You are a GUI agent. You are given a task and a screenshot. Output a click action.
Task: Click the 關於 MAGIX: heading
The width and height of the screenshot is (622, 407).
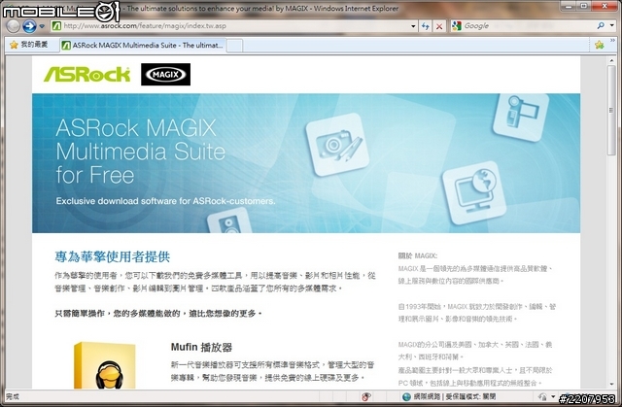[x=418, y=256]
